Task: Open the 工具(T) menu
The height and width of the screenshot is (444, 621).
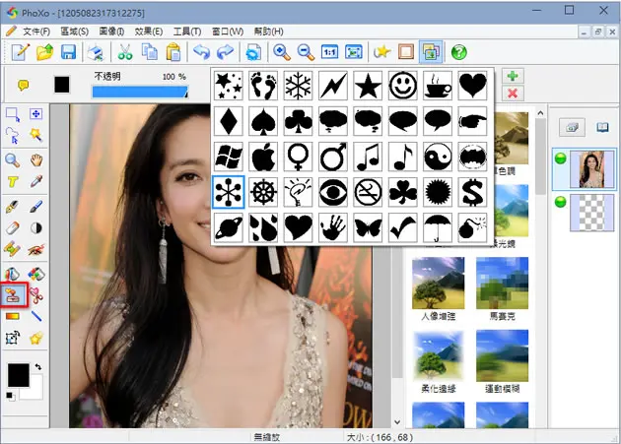Action: click(187, 32)
